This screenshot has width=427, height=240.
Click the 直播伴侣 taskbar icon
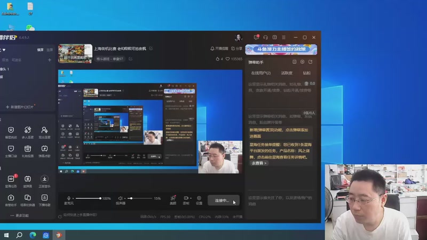click(x=59, y=235)
